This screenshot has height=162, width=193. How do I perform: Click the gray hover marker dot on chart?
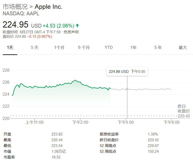coord(127,89)
